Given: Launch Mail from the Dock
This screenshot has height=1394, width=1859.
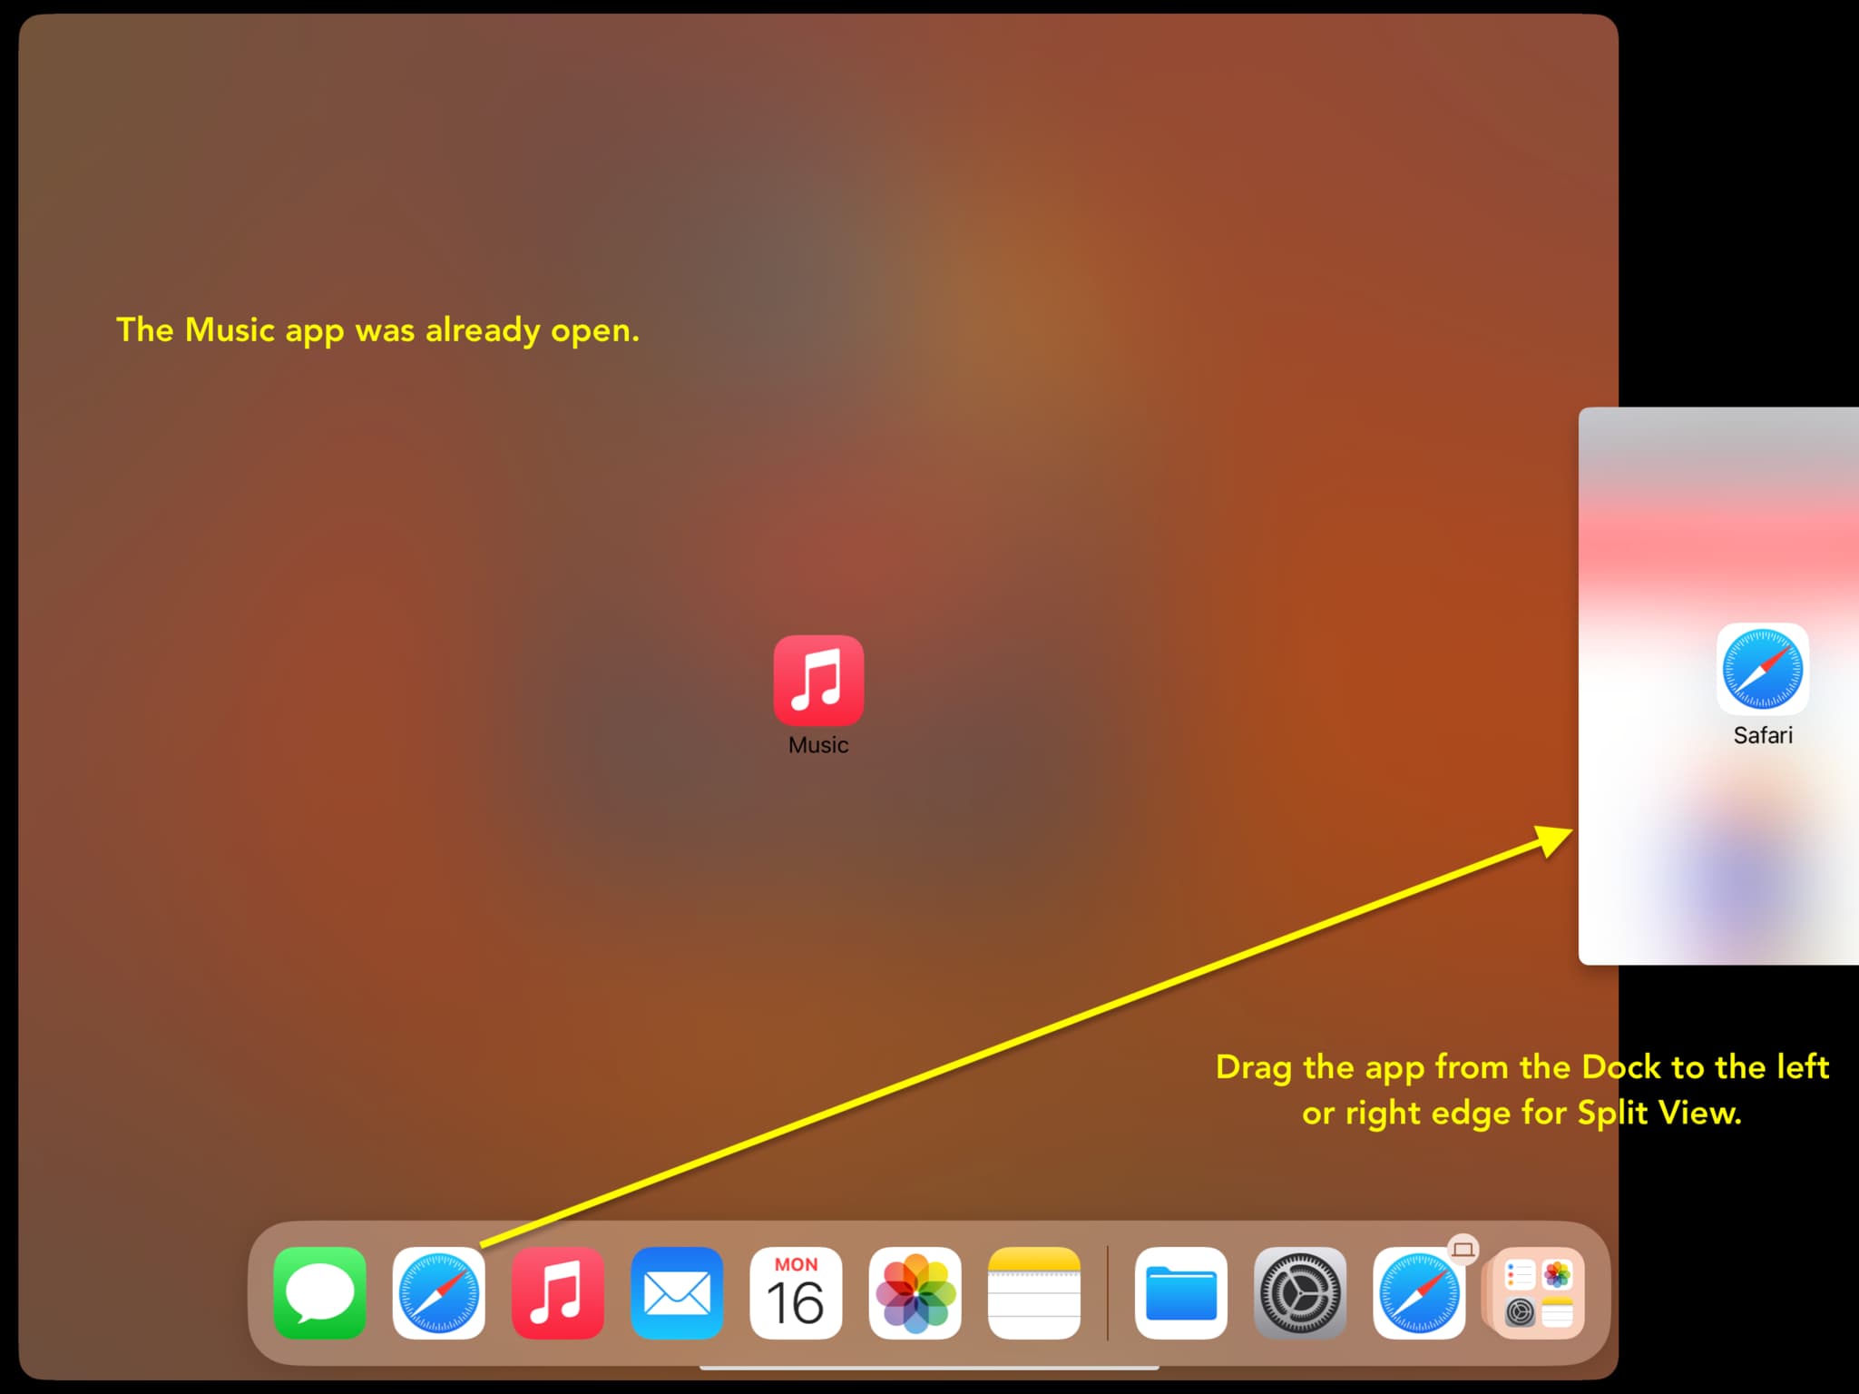Looking at the screenshot, I should click(677, 1292).
